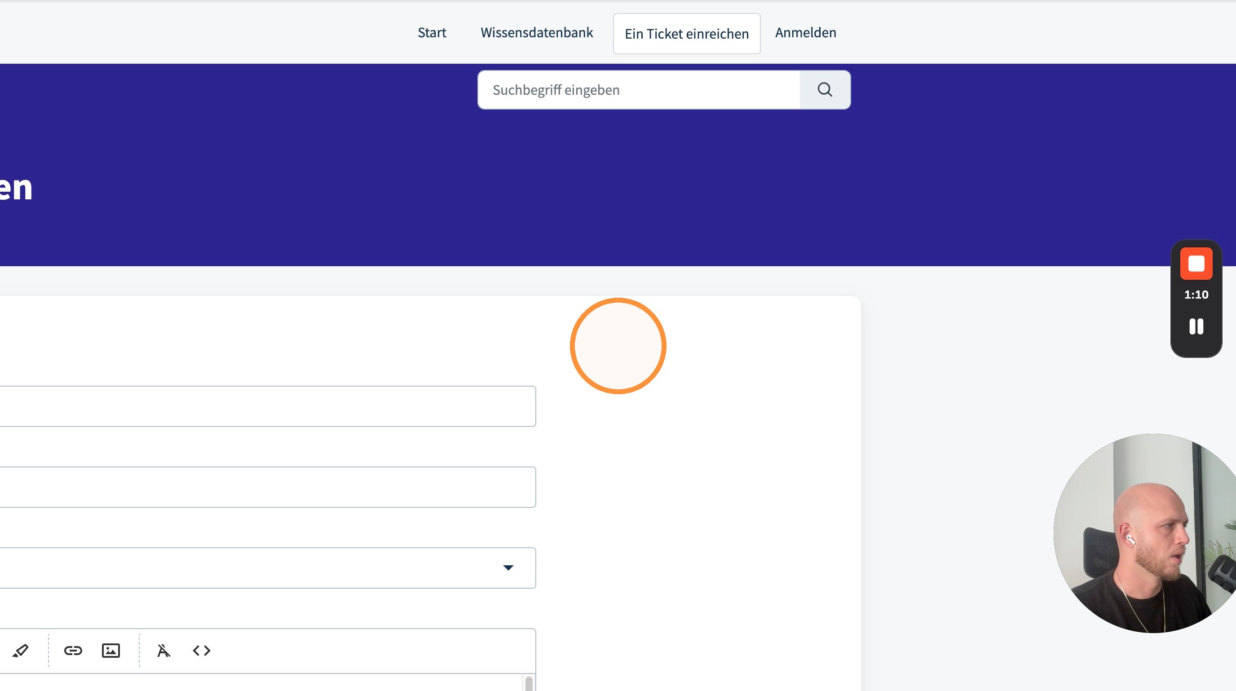This screenshot has height=691, width=1236.
Task: Open the Start page
Action: click(x=432, y=33)
